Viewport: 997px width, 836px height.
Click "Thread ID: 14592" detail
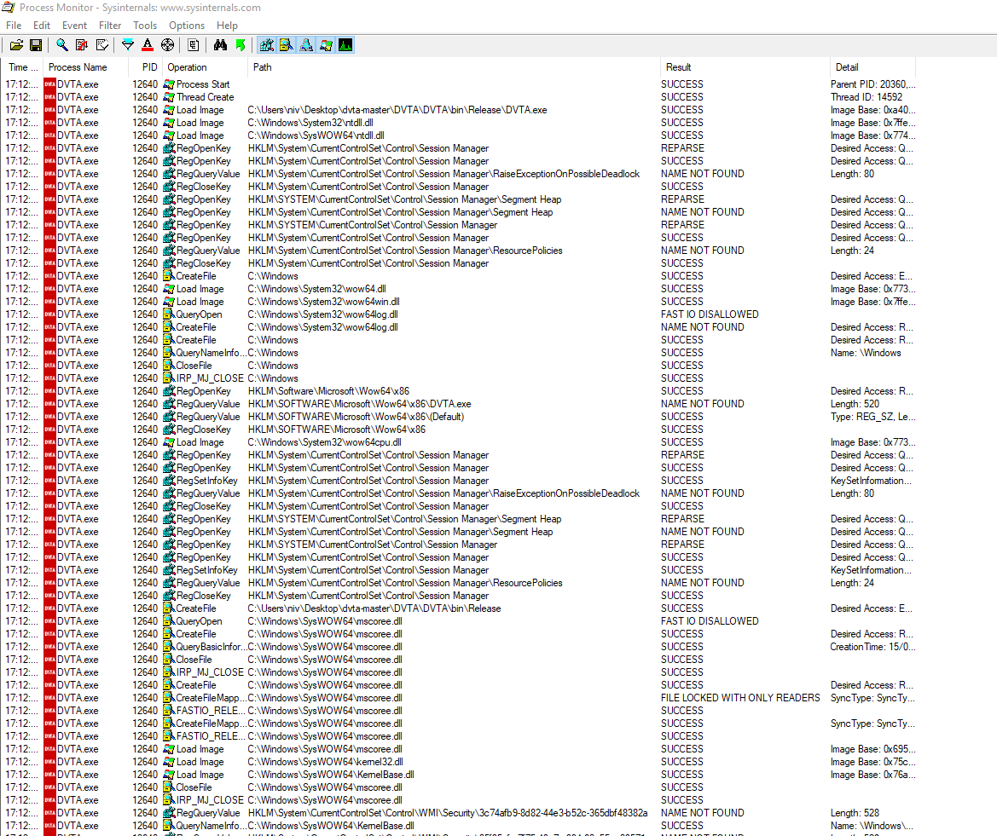click(x=866, y=97)
